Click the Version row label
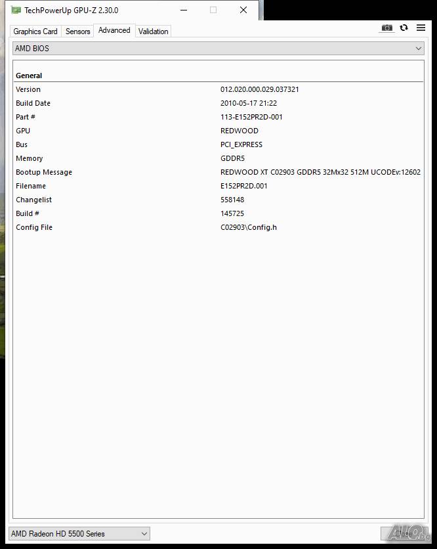437x549 pixels. [x=28, y=89]
